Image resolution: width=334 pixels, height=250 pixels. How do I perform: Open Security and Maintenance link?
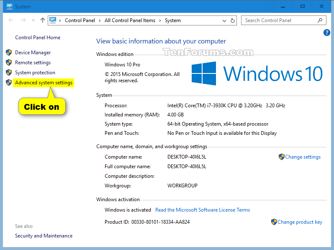pos(44,236)
